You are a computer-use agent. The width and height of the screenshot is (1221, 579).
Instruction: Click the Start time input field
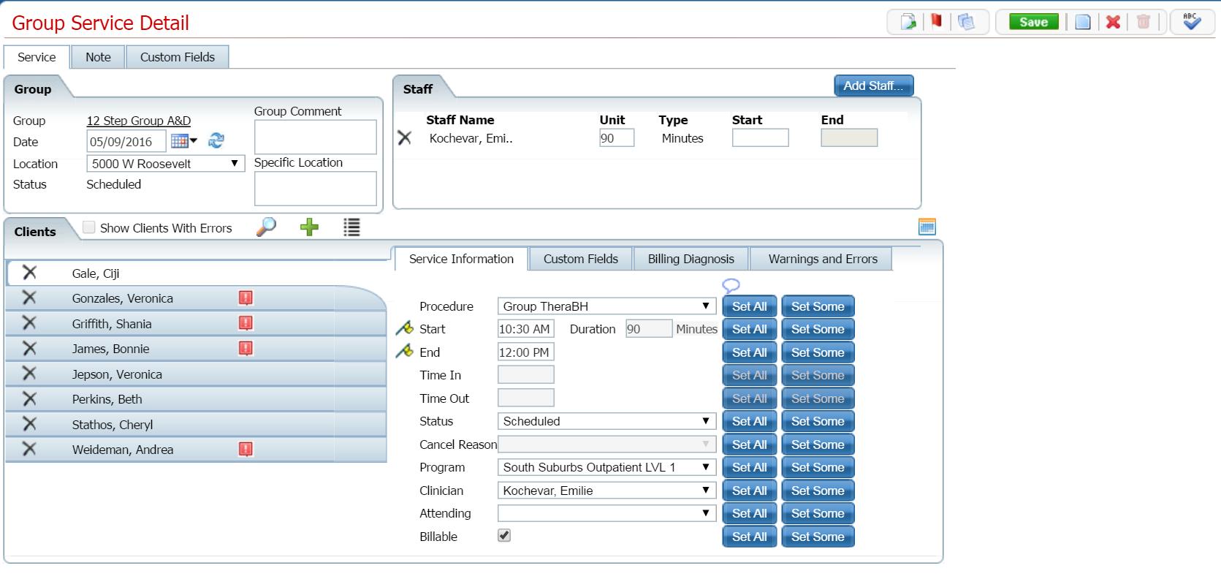pyautogui.click(x=525, y=329)
